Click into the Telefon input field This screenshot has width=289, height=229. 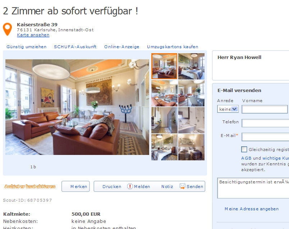coord(265,123)
